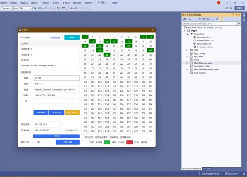The height and width of the screenshot is (177, 247).
Task: Click the Start Without Debugging outline arrow
Action: coord(46,8)
